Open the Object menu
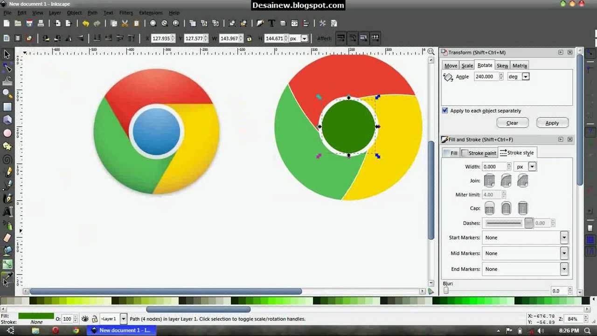597x336 pixels. tap(74, 13)
